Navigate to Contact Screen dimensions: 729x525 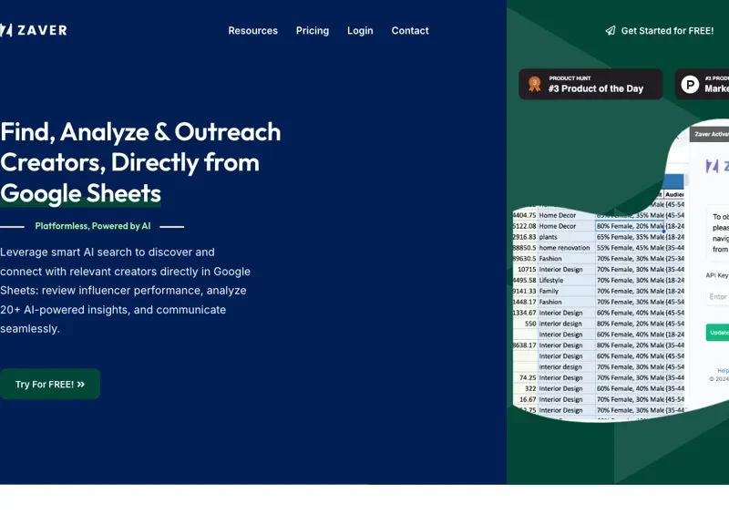click(x=409, y=31)
